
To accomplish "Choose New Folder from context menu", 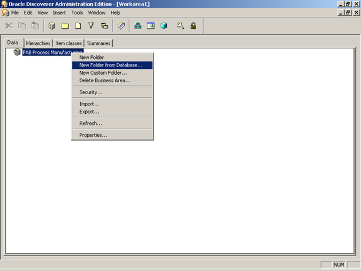I will 112,57.
